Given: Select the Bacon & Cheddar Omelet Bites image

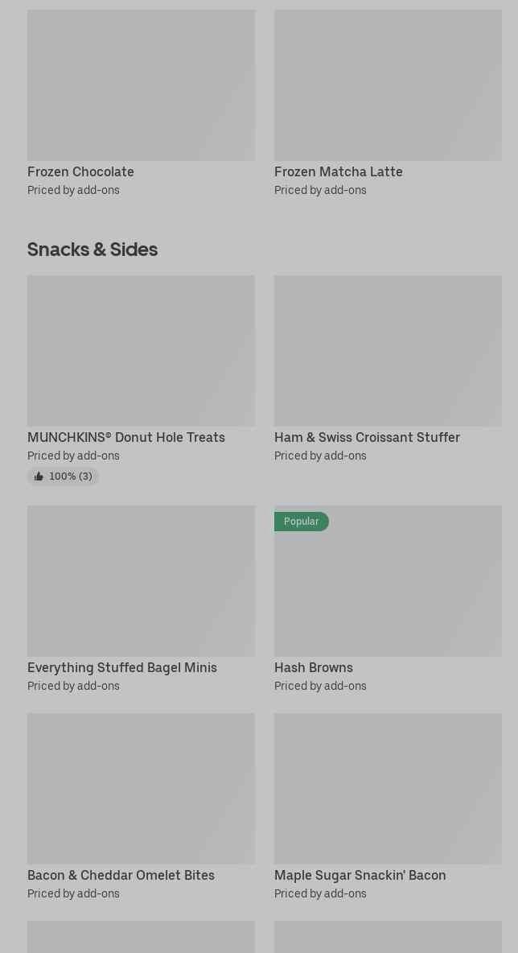Looking at the screenshot, I should [141, 789].
